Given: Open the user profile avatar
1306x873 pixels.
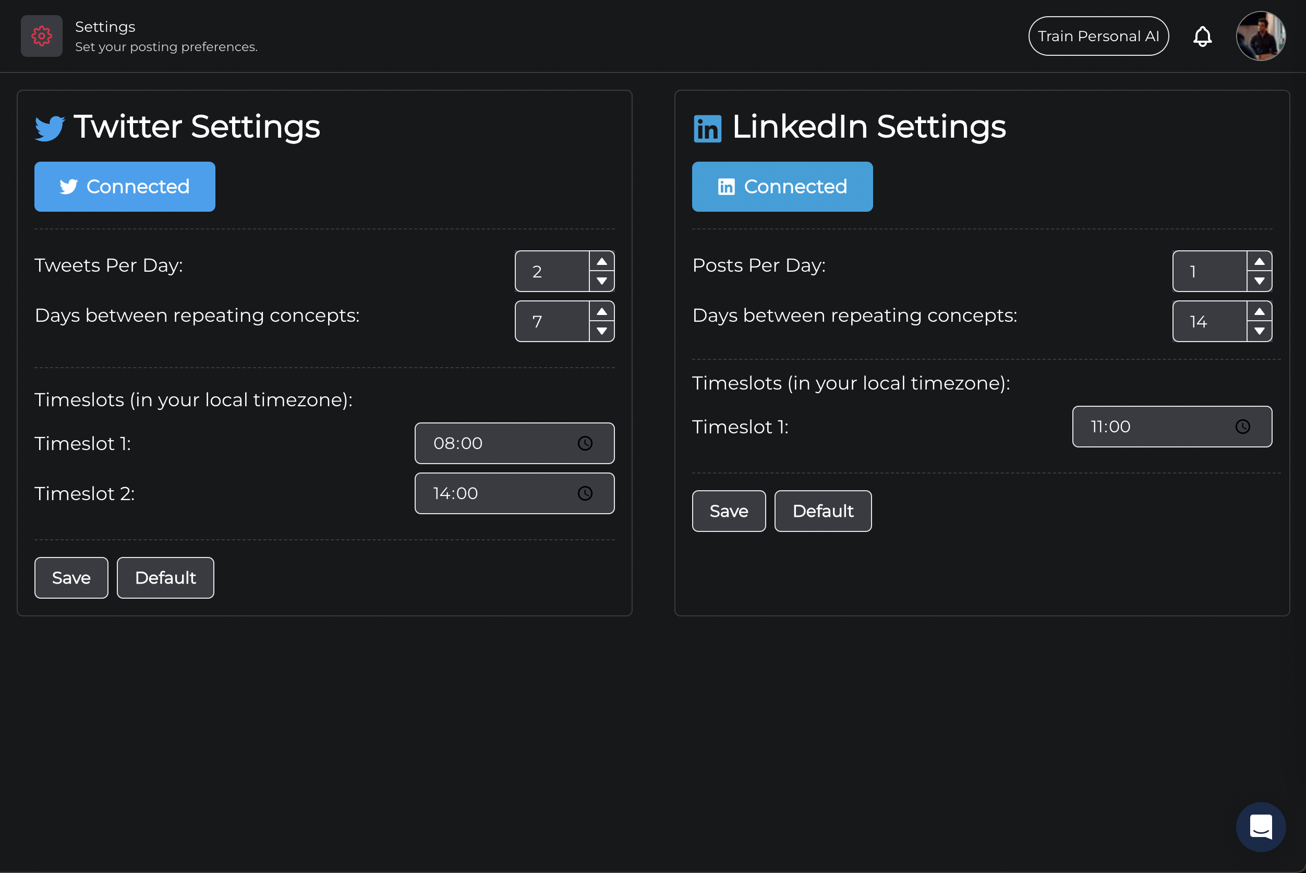Looking at the screenshot, I should click(x=1260, y=36).
